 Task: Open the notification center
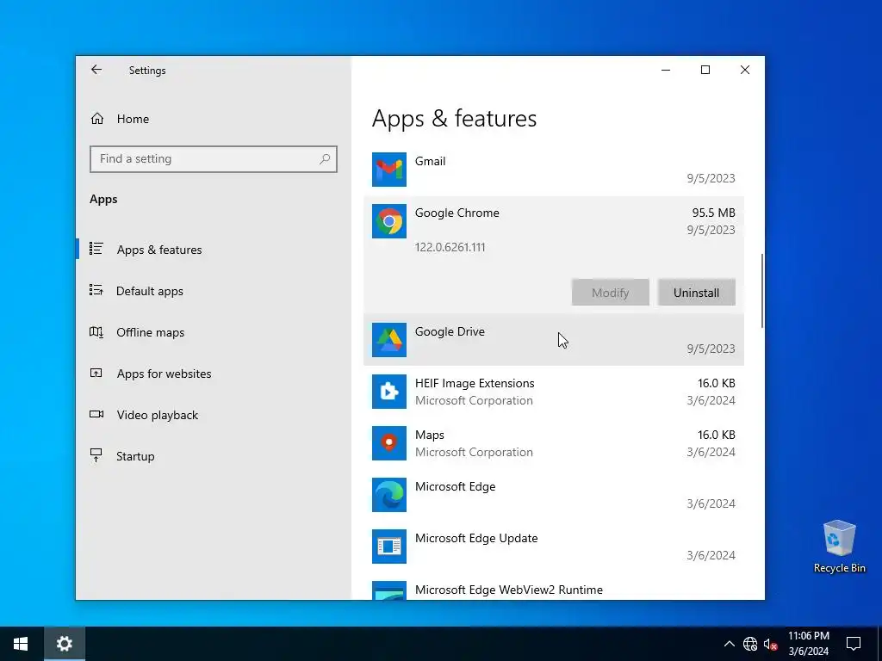(x=854, y=644)
